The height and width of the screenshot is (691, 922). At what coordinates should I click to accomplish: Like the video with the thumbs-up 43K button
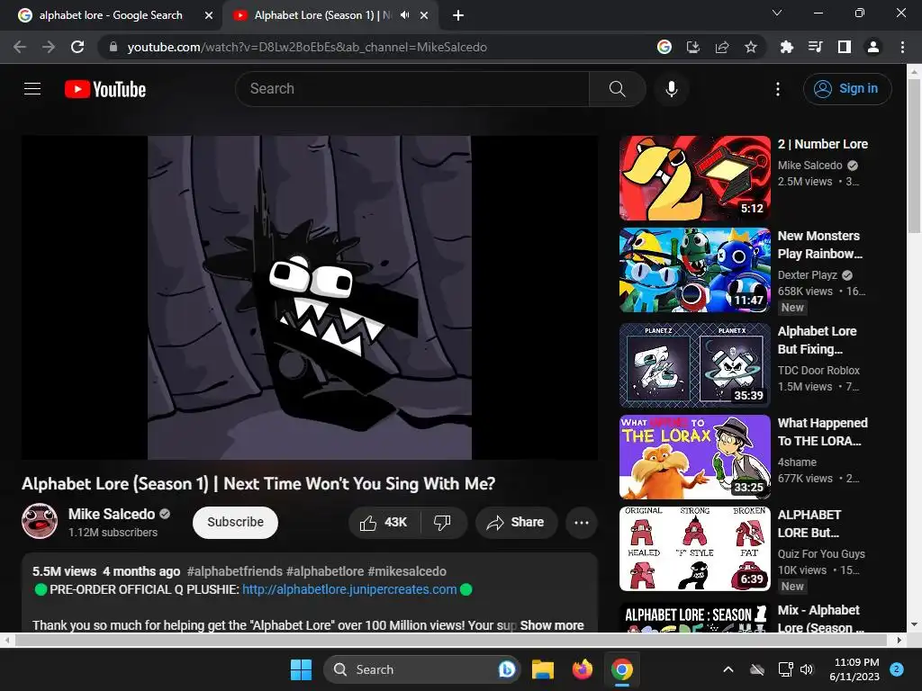[384, 523]
